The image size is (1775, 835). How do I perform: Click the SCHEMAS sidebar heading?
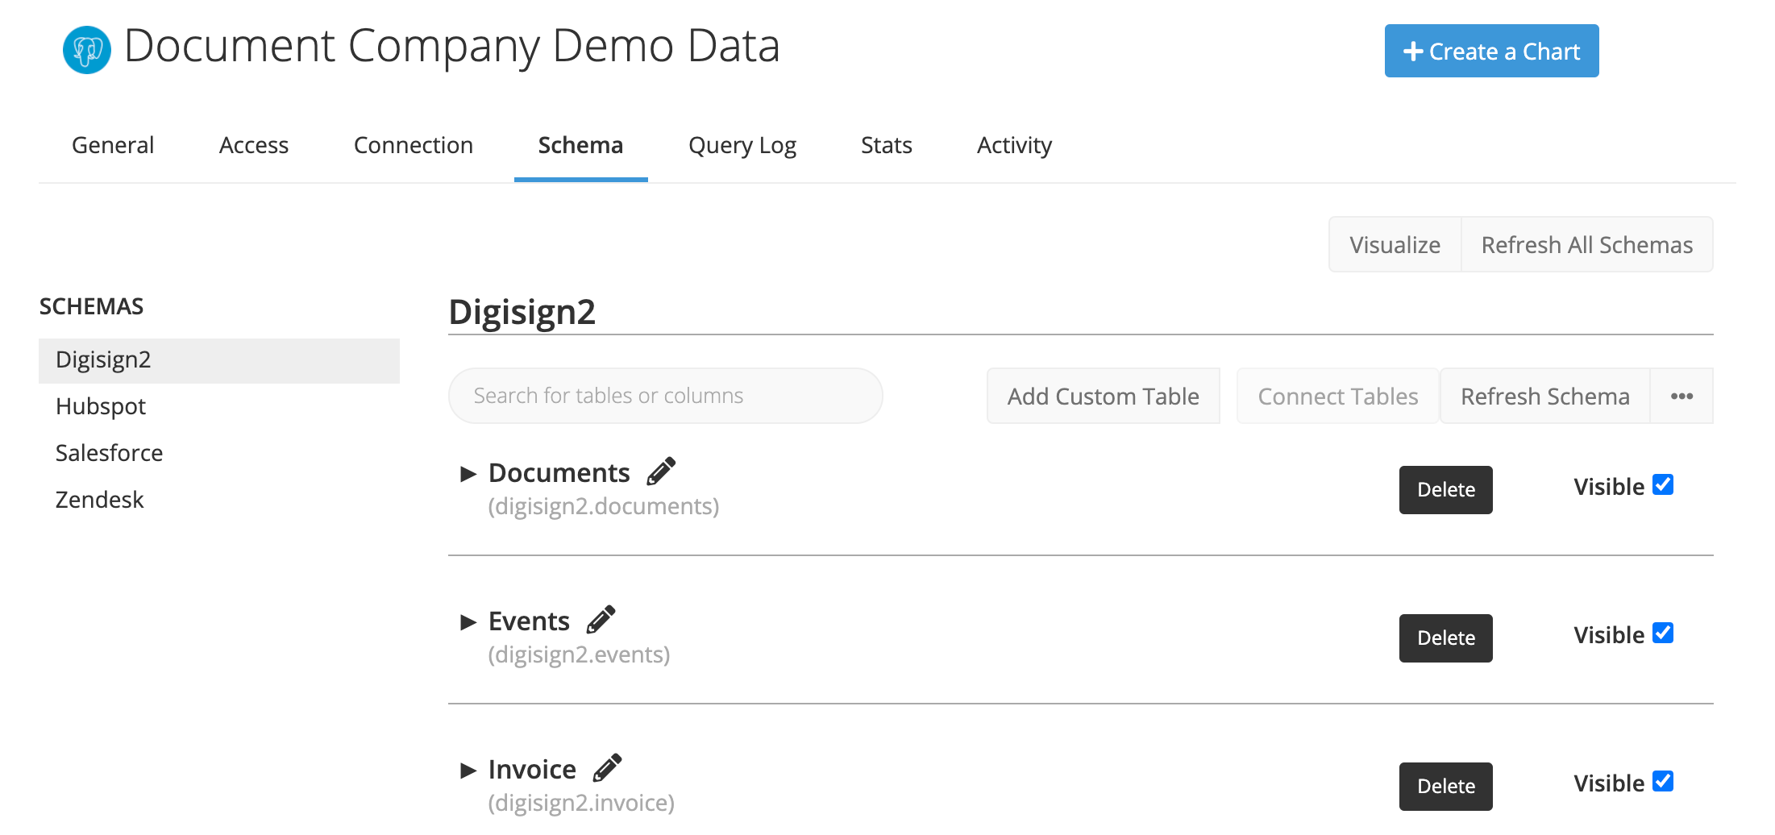click(91, 306)
